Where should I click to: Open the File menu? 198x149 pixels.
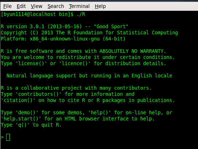[7, 6]
